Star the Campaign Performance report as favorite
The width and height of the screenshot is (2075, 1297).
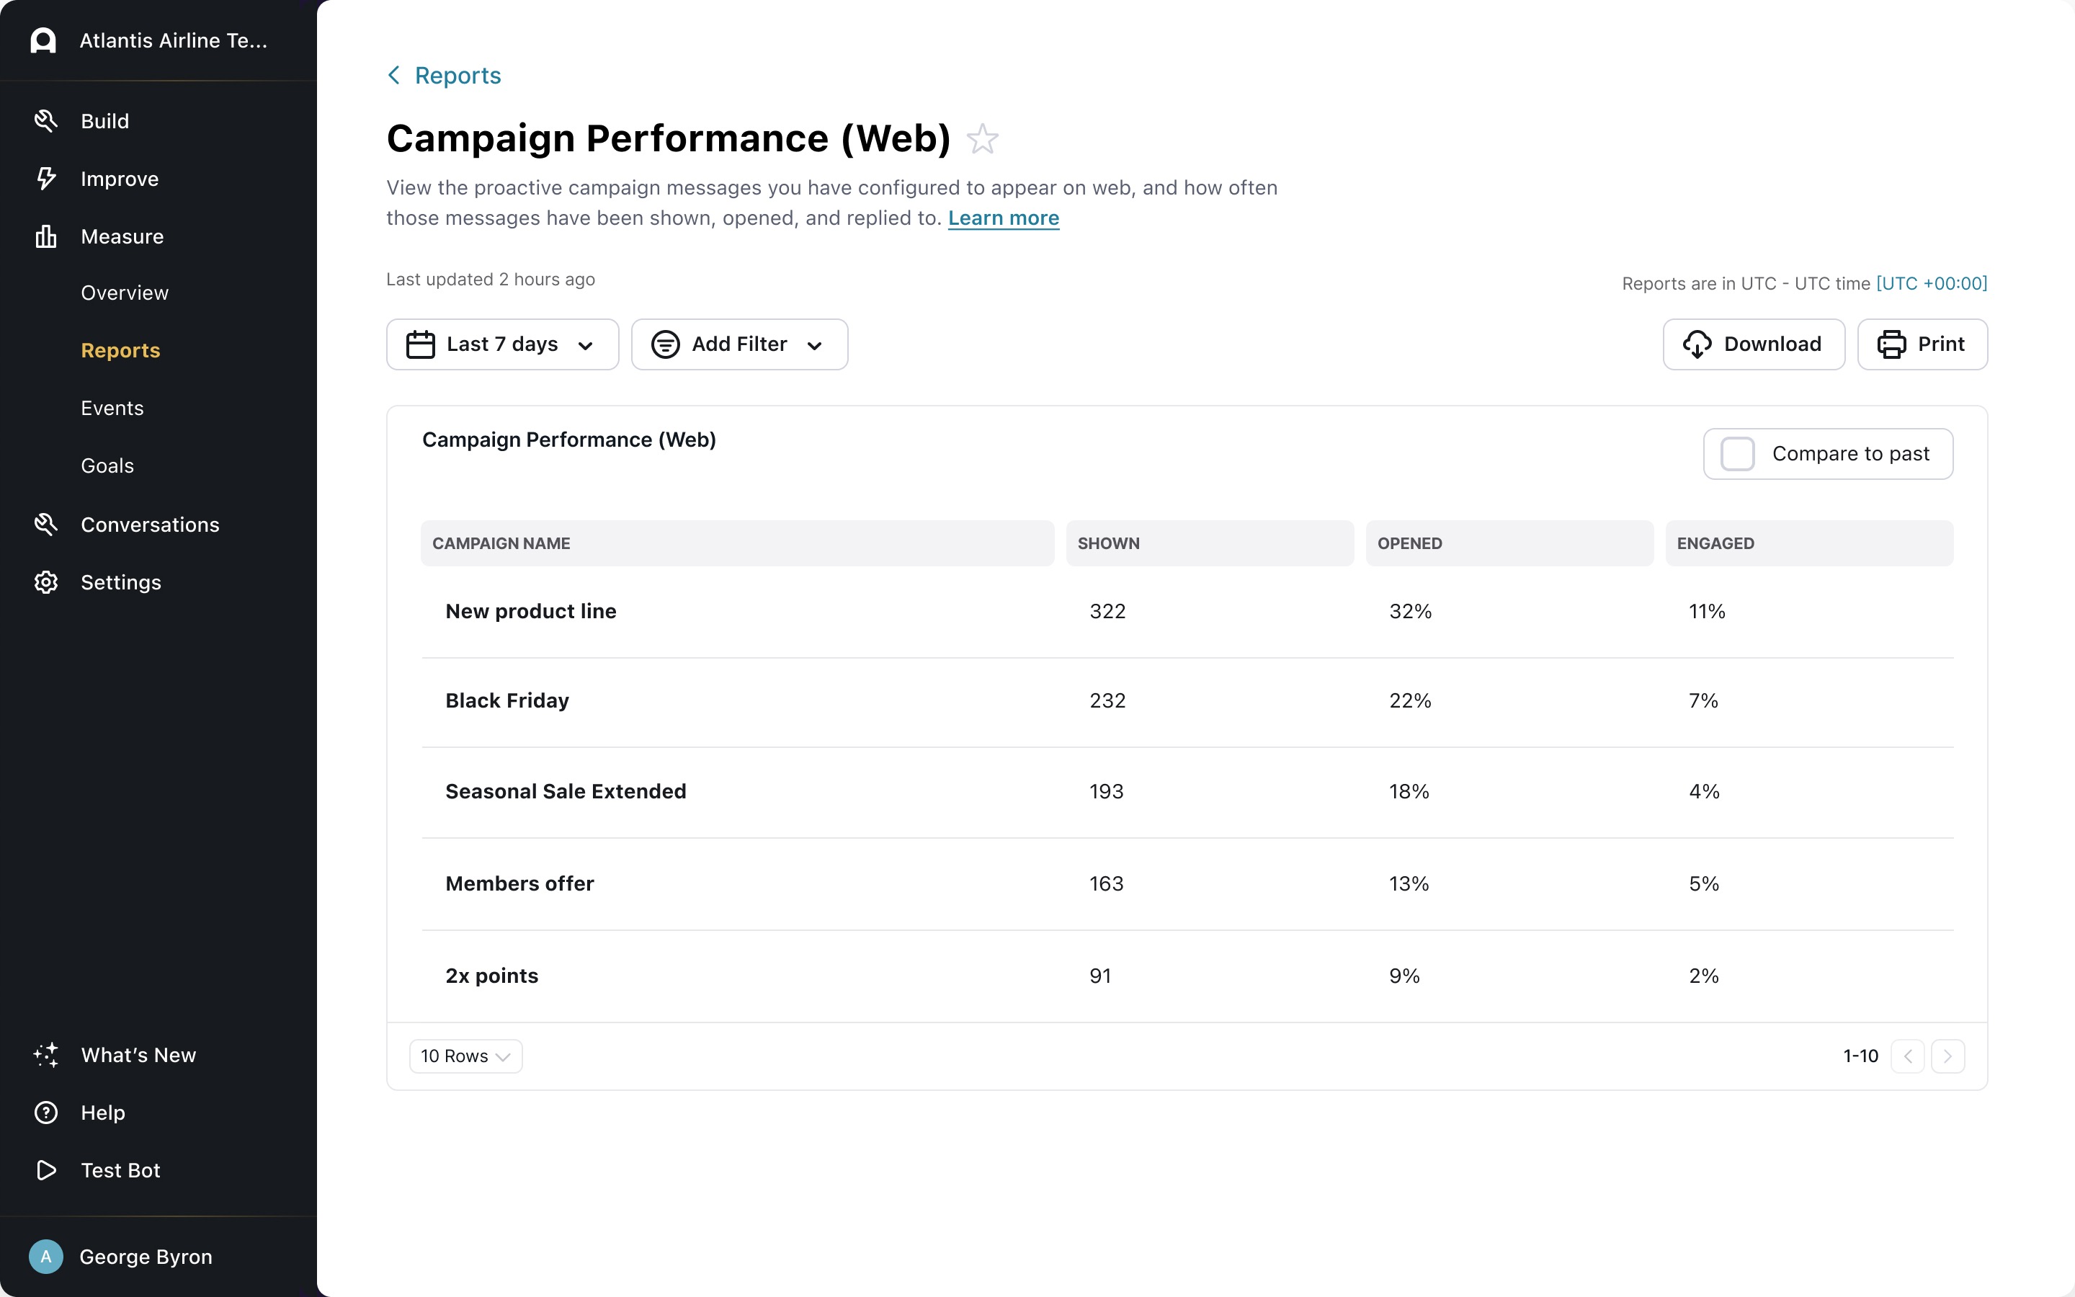[983, 139]
